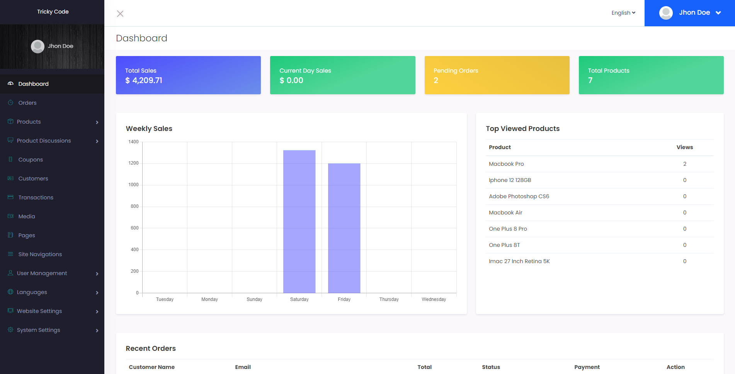This screenshot has height=374, width=735.
Task: Open the English language dropdown
Action: pyautogui.click(x=623, y=13)
